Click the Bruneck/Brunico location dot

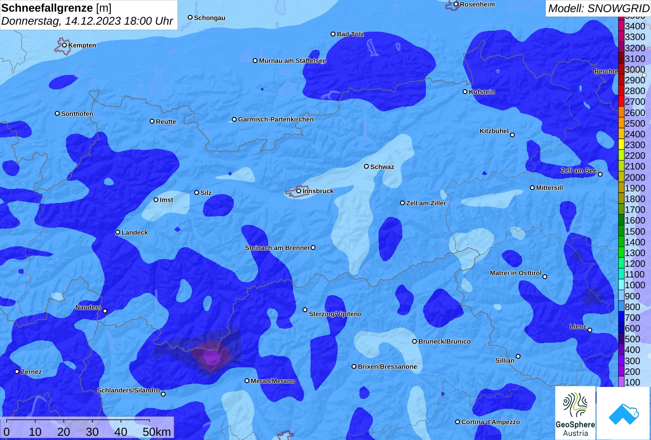pyautogui.click(x=415, y=341)
